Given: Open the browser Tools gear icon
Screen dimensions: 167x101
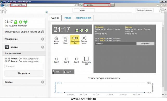Looking at the screenshot, I should 165,5.
